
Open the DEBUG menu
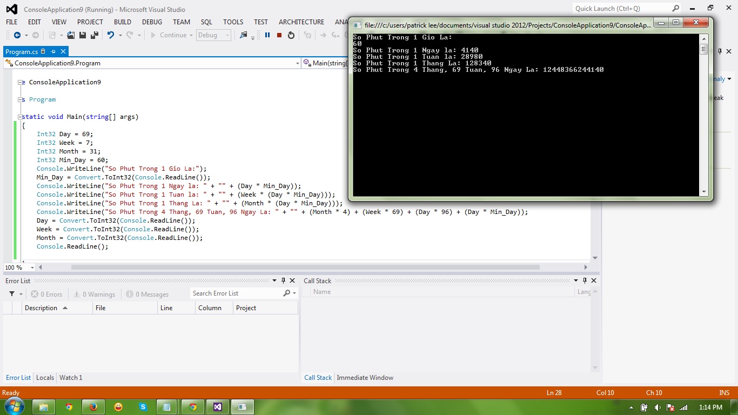pyautogui.click(x=152, y=22)
